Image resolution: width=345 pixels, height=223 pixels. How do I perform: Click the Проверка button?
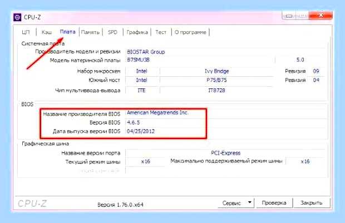tap(274, 203)
